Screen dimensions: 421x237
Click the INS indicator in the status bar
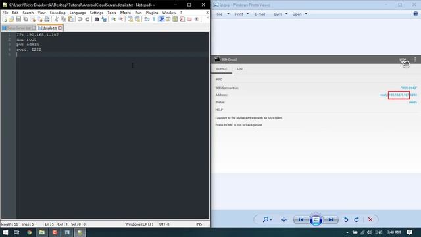tap(199, 224)
